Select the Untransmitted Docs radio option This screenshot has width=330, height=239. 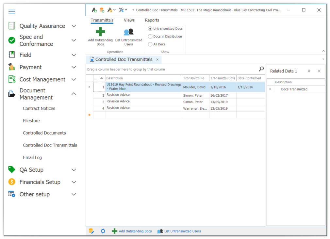point(150,29)
